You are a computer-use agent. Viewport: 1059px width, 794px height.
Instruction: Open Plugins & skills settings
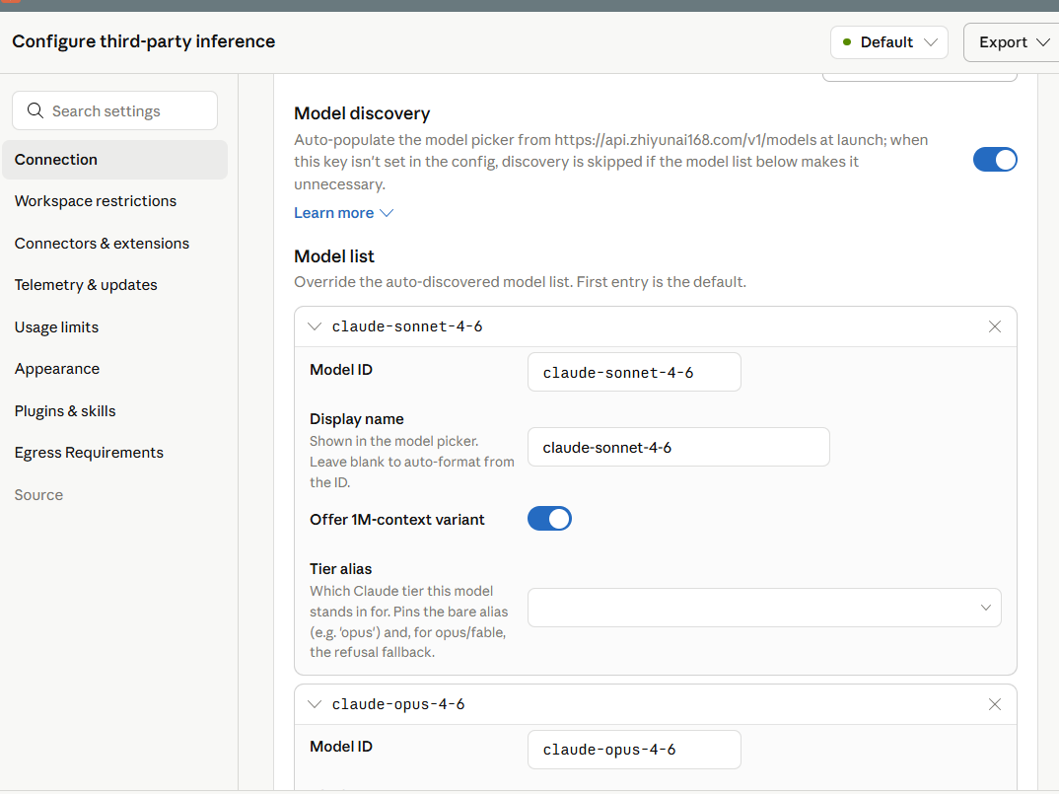click(65, 411)
